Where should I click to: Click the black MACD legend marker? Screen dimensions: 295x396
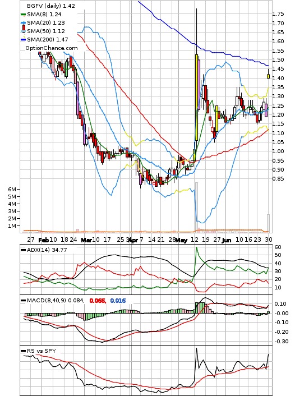point(23,301)
